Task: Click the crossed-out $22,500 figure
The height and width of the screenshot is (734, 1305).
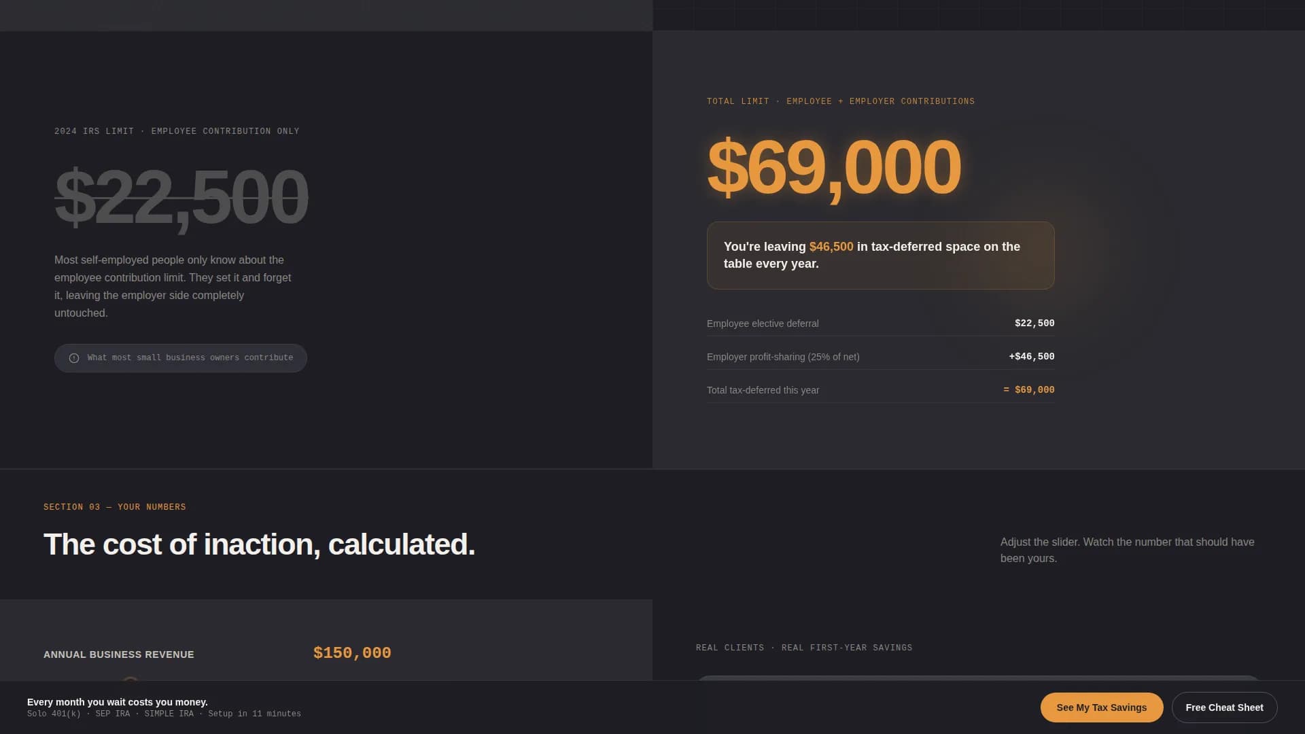Action: pos(180,198)
